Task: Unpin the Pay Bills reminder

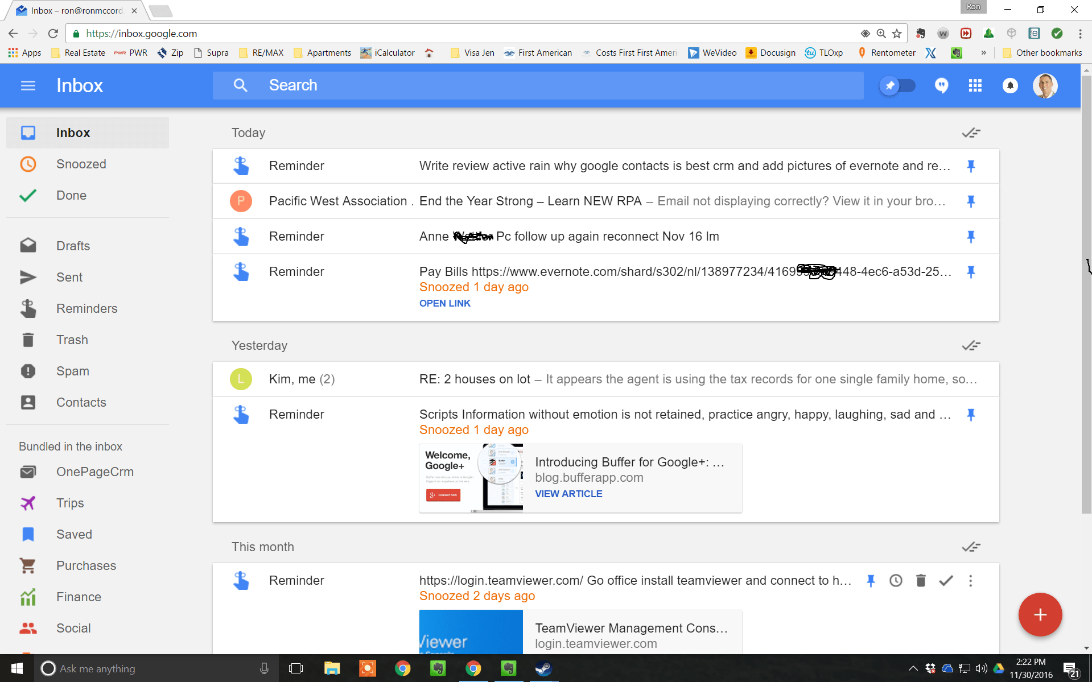Action: pyautogui.click(x=971, y=272)
